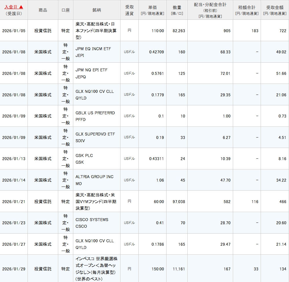The width and height of the screenshot is (289, 282).
Task: Select the GLX SUPERDVD ETF SDIV name
Action: 95,138
